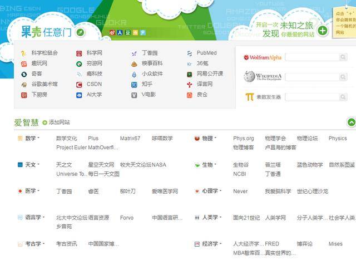Click the green plus discover button

coord(323,31)
